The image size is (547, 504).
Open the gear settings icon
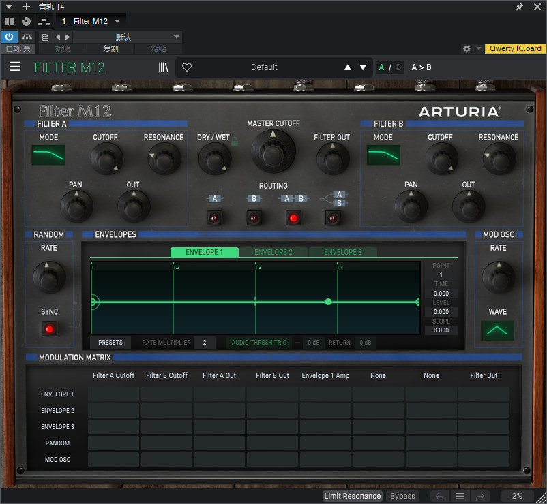pos(467,48)
